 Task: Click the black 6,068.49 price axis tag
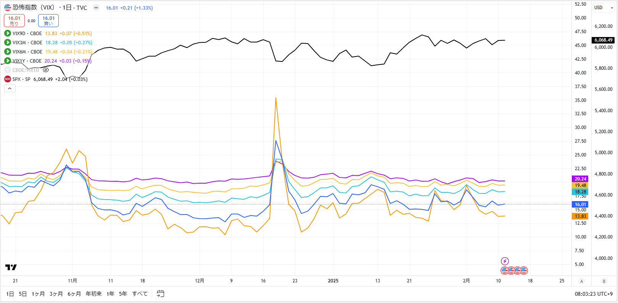click(x=603, y=40)
